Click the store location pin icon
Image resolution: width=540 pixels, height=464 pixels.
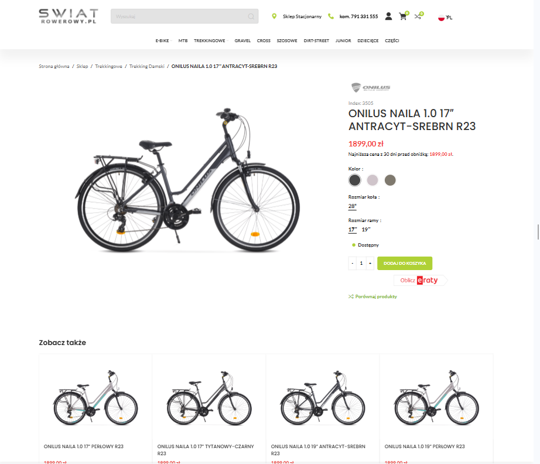tap(274, 16)
